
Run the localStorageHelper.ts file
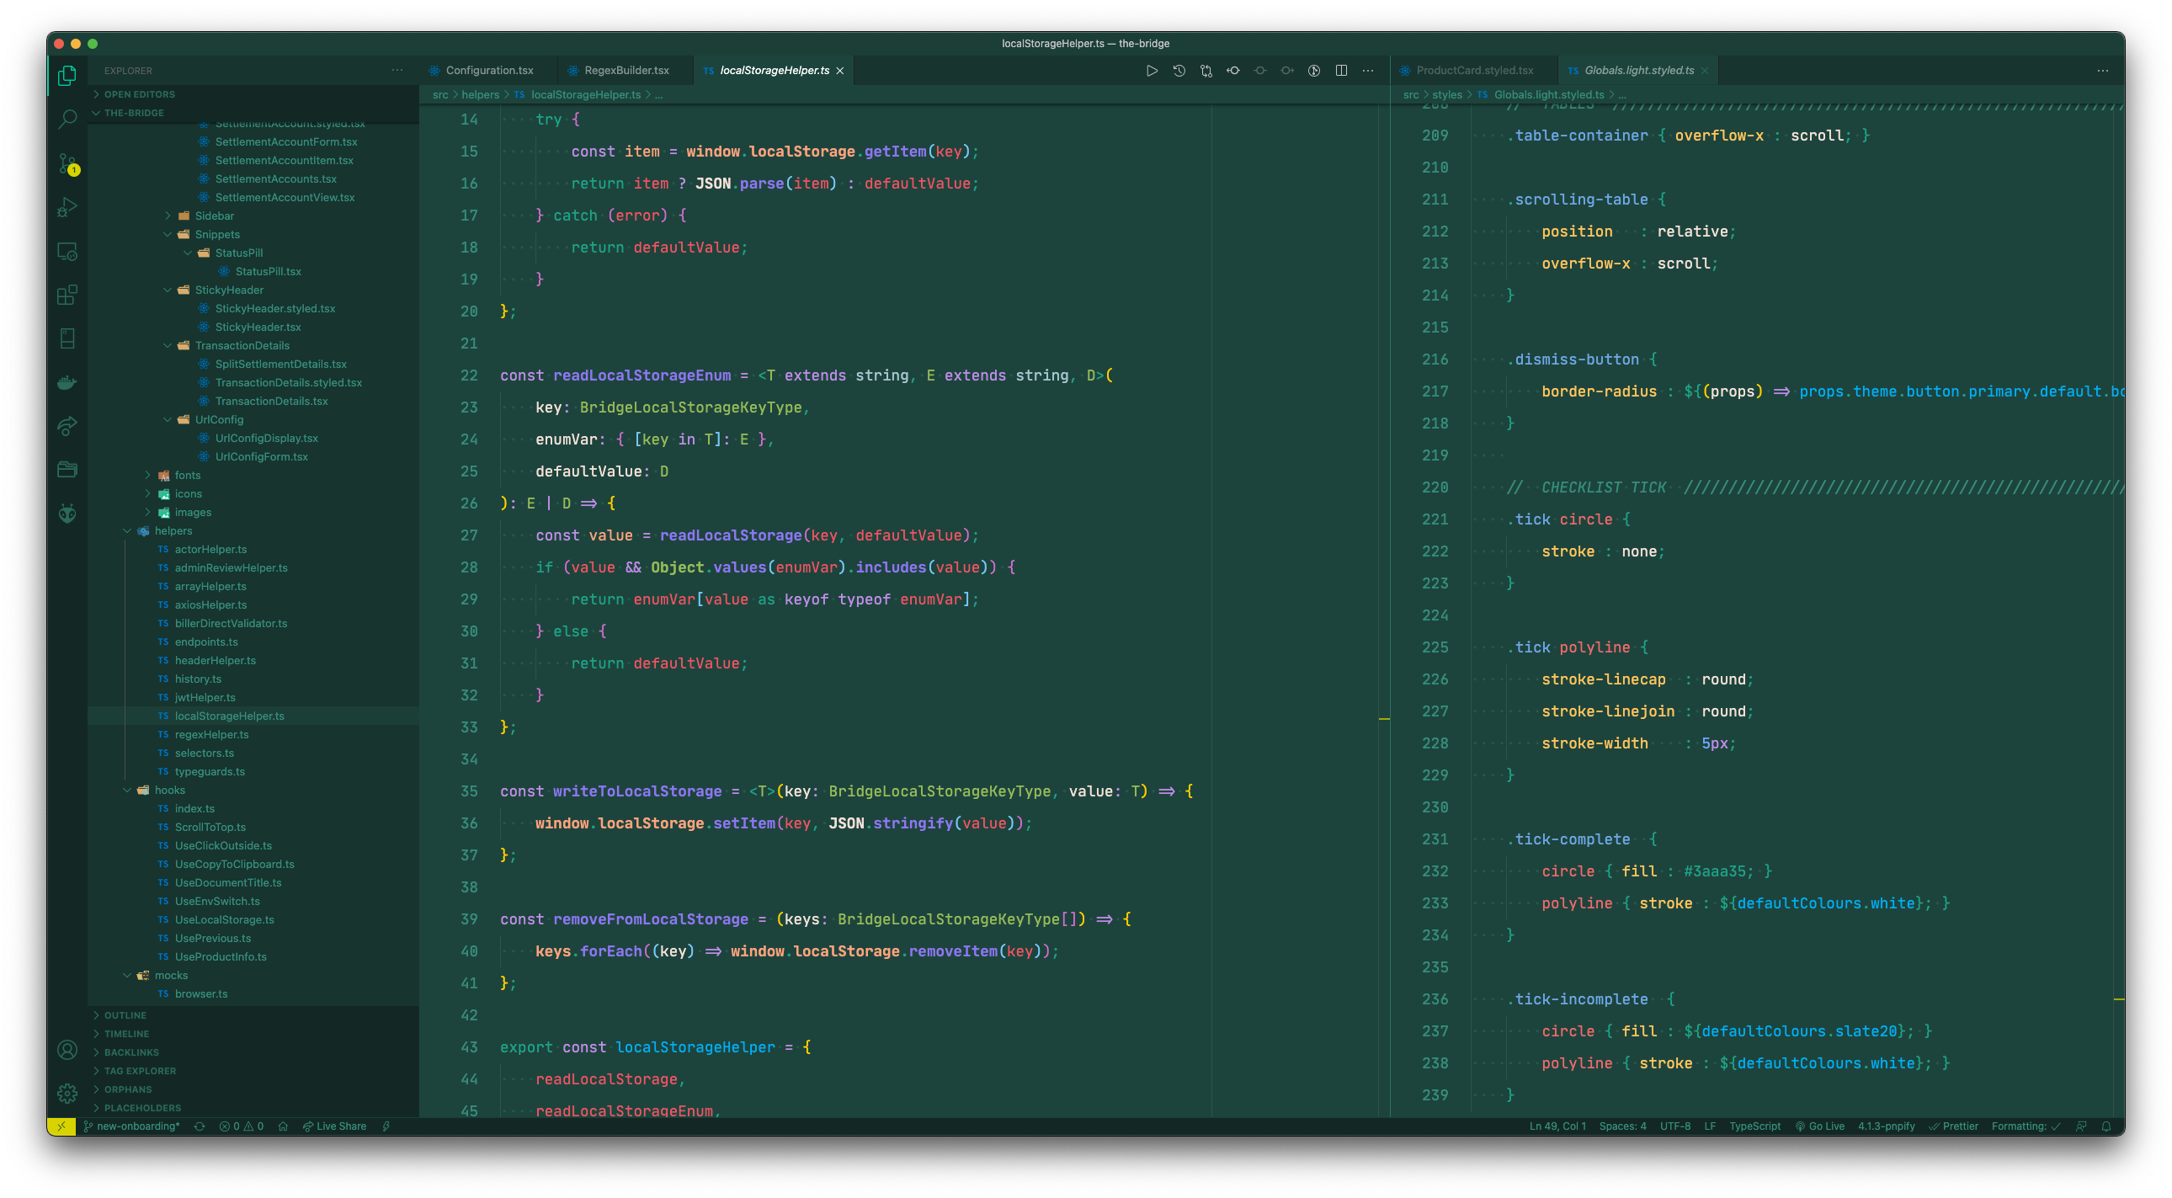[x=1152, y=71]
